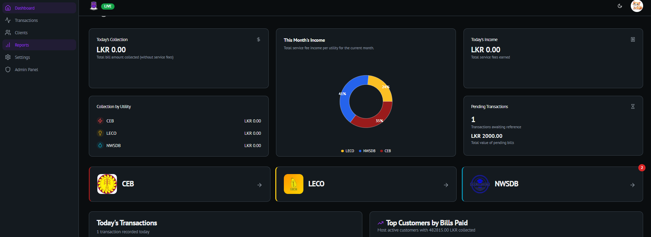The image size is (651, 237).
Task: Click the Dashboard home icon
Action: (8, 8)
